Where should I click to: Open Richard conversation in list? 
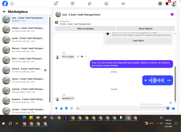(x=25, y=70)
